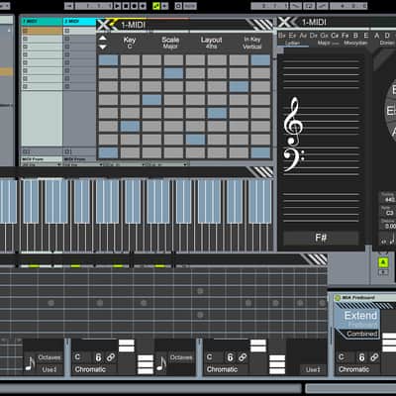396x396 pixels.
Task: Shift pad grid down with the down arrow
Action: pos(103,47)
